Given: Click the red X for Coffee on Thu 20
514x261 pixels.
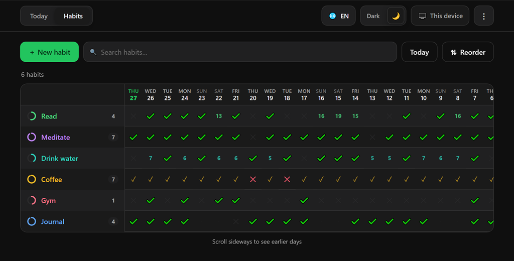Looking at the screenshot, I should (253, 179).
